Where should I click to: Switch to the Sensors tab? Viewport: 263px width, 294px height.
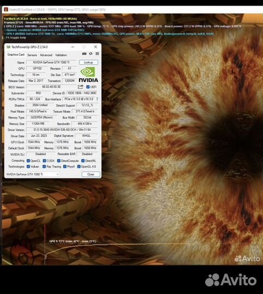tap(32, 55)
